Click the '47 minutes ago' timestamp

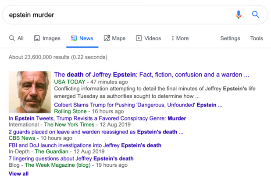(x=109, y=82)
